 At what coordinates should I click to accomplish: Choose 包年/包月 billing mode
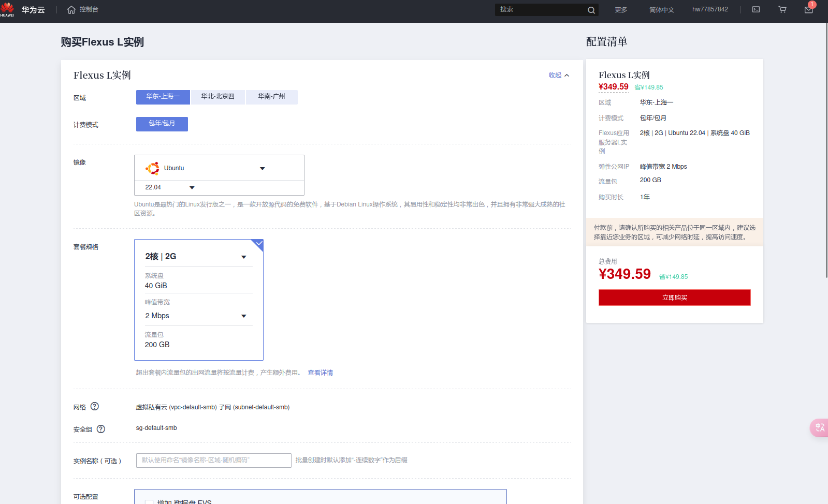pos(162,124)
